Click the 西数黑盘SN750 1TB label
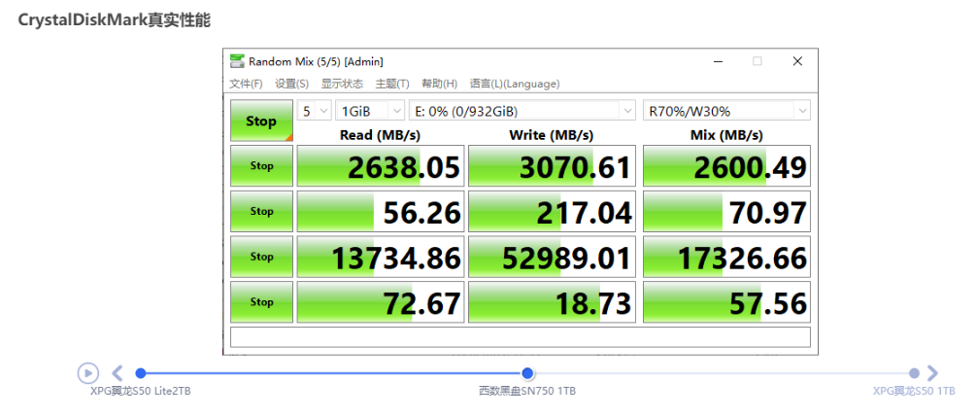The width and height of the screenshot is (977, 417). click(527, 392)
